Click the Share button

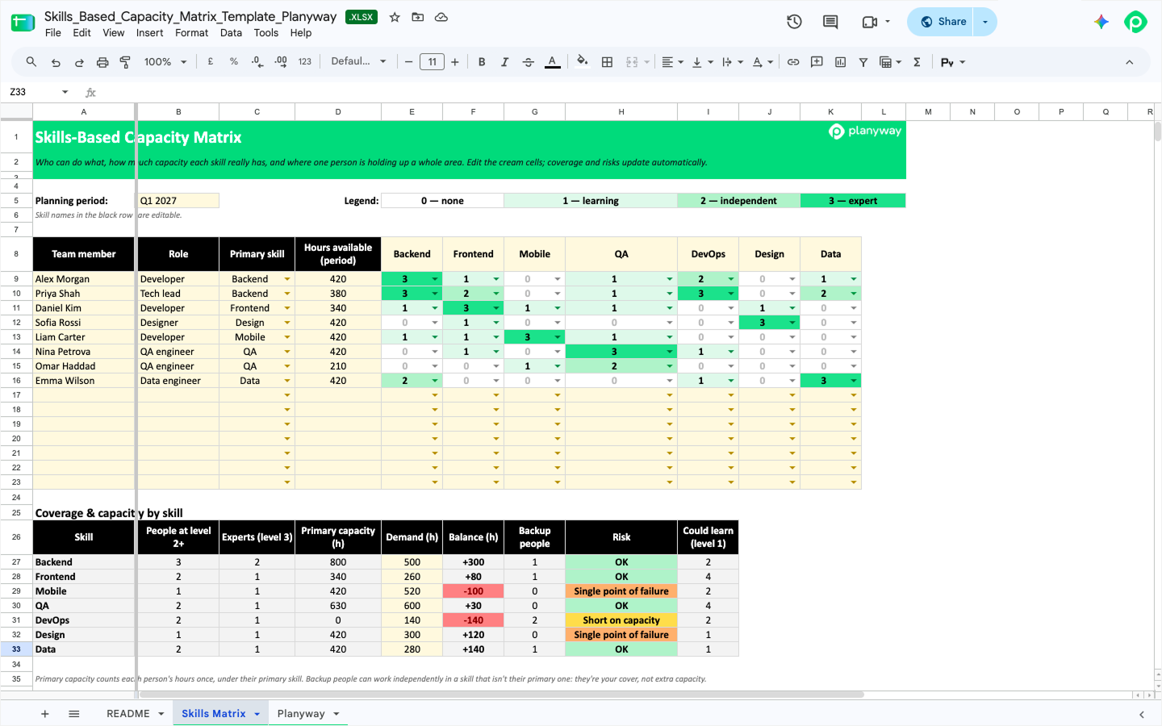941,22
